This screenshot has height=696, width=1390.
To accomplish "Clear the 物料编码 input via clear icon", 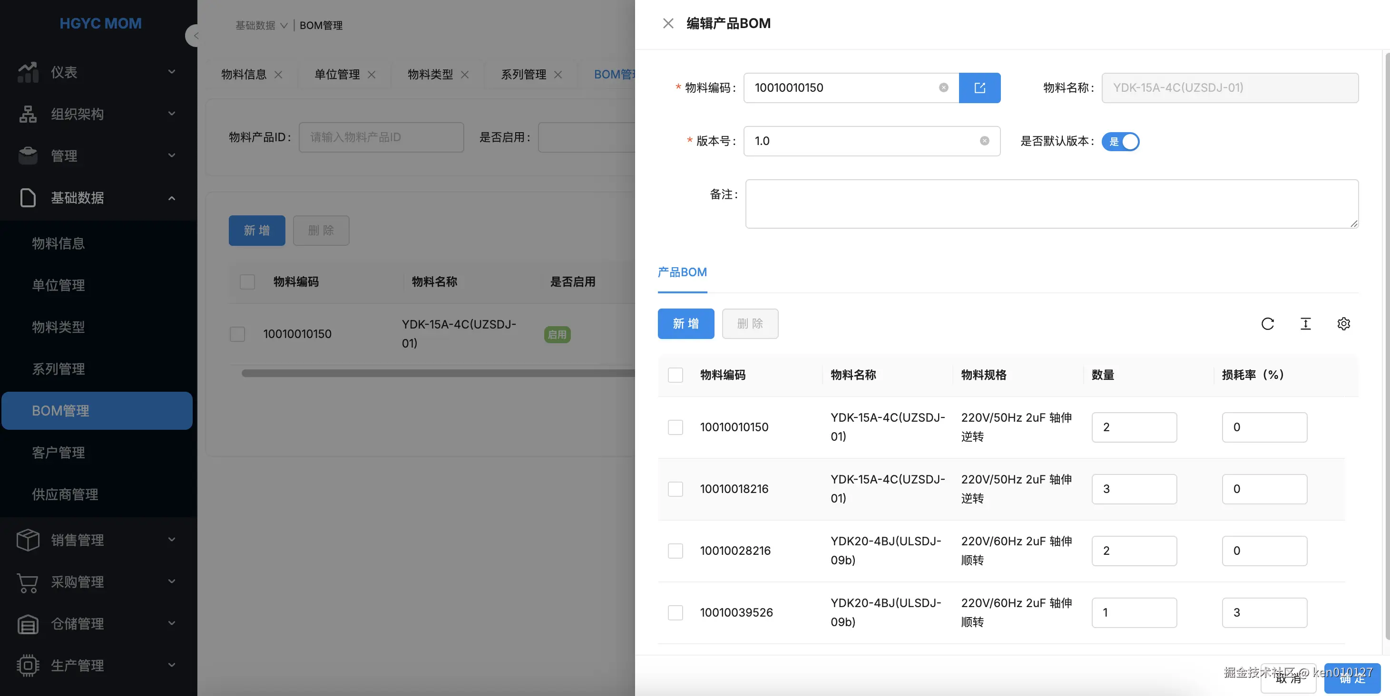I will pyautogui.click(x=943, y=87).
